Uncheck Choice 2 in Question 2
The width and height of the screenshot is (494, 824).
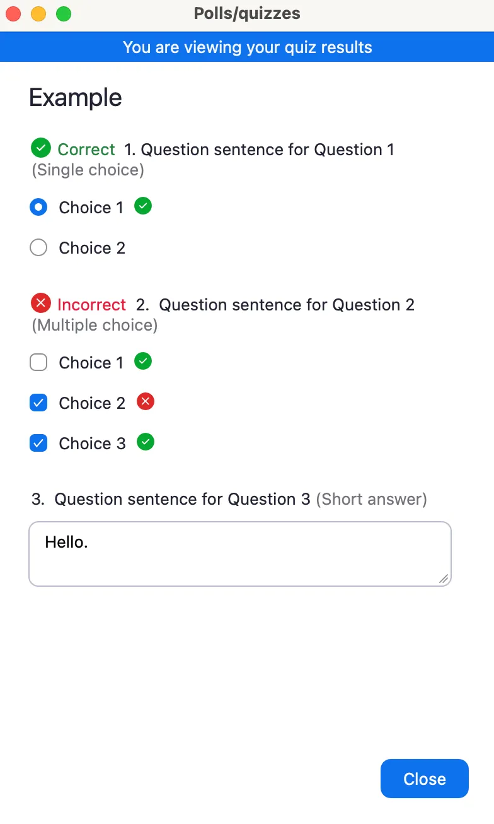(x=38, y=402)
